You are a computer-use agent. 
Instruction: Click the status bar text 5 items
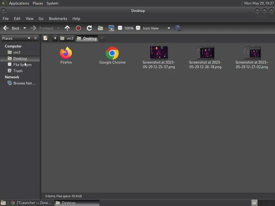pos(63,196)
